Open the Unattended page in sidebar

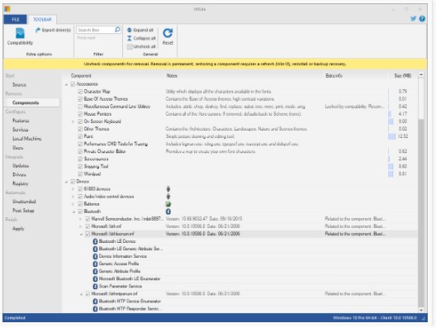click(x=24, y=202)
